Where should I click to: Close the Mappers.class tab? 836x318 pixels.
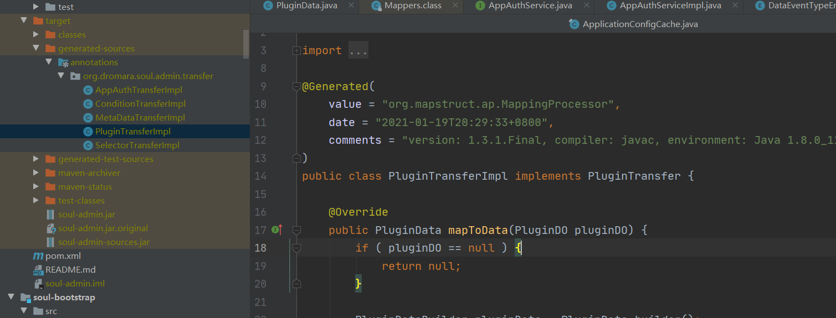455,6
